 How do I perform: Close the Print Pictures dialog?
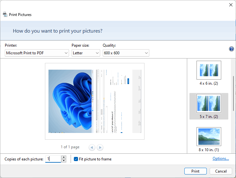tap(231, 5)
